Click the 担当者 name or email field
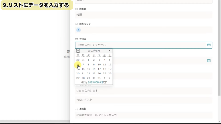The image size is (221, 124). click(144, 115)
